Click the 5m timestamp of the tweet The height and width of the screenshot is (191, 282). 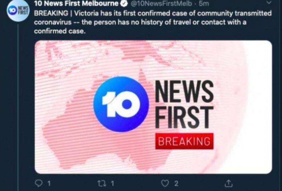tap(204, 4)
